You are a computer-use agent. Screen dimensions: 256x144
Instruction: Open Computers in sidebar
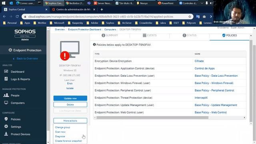[x=18, y=103]
